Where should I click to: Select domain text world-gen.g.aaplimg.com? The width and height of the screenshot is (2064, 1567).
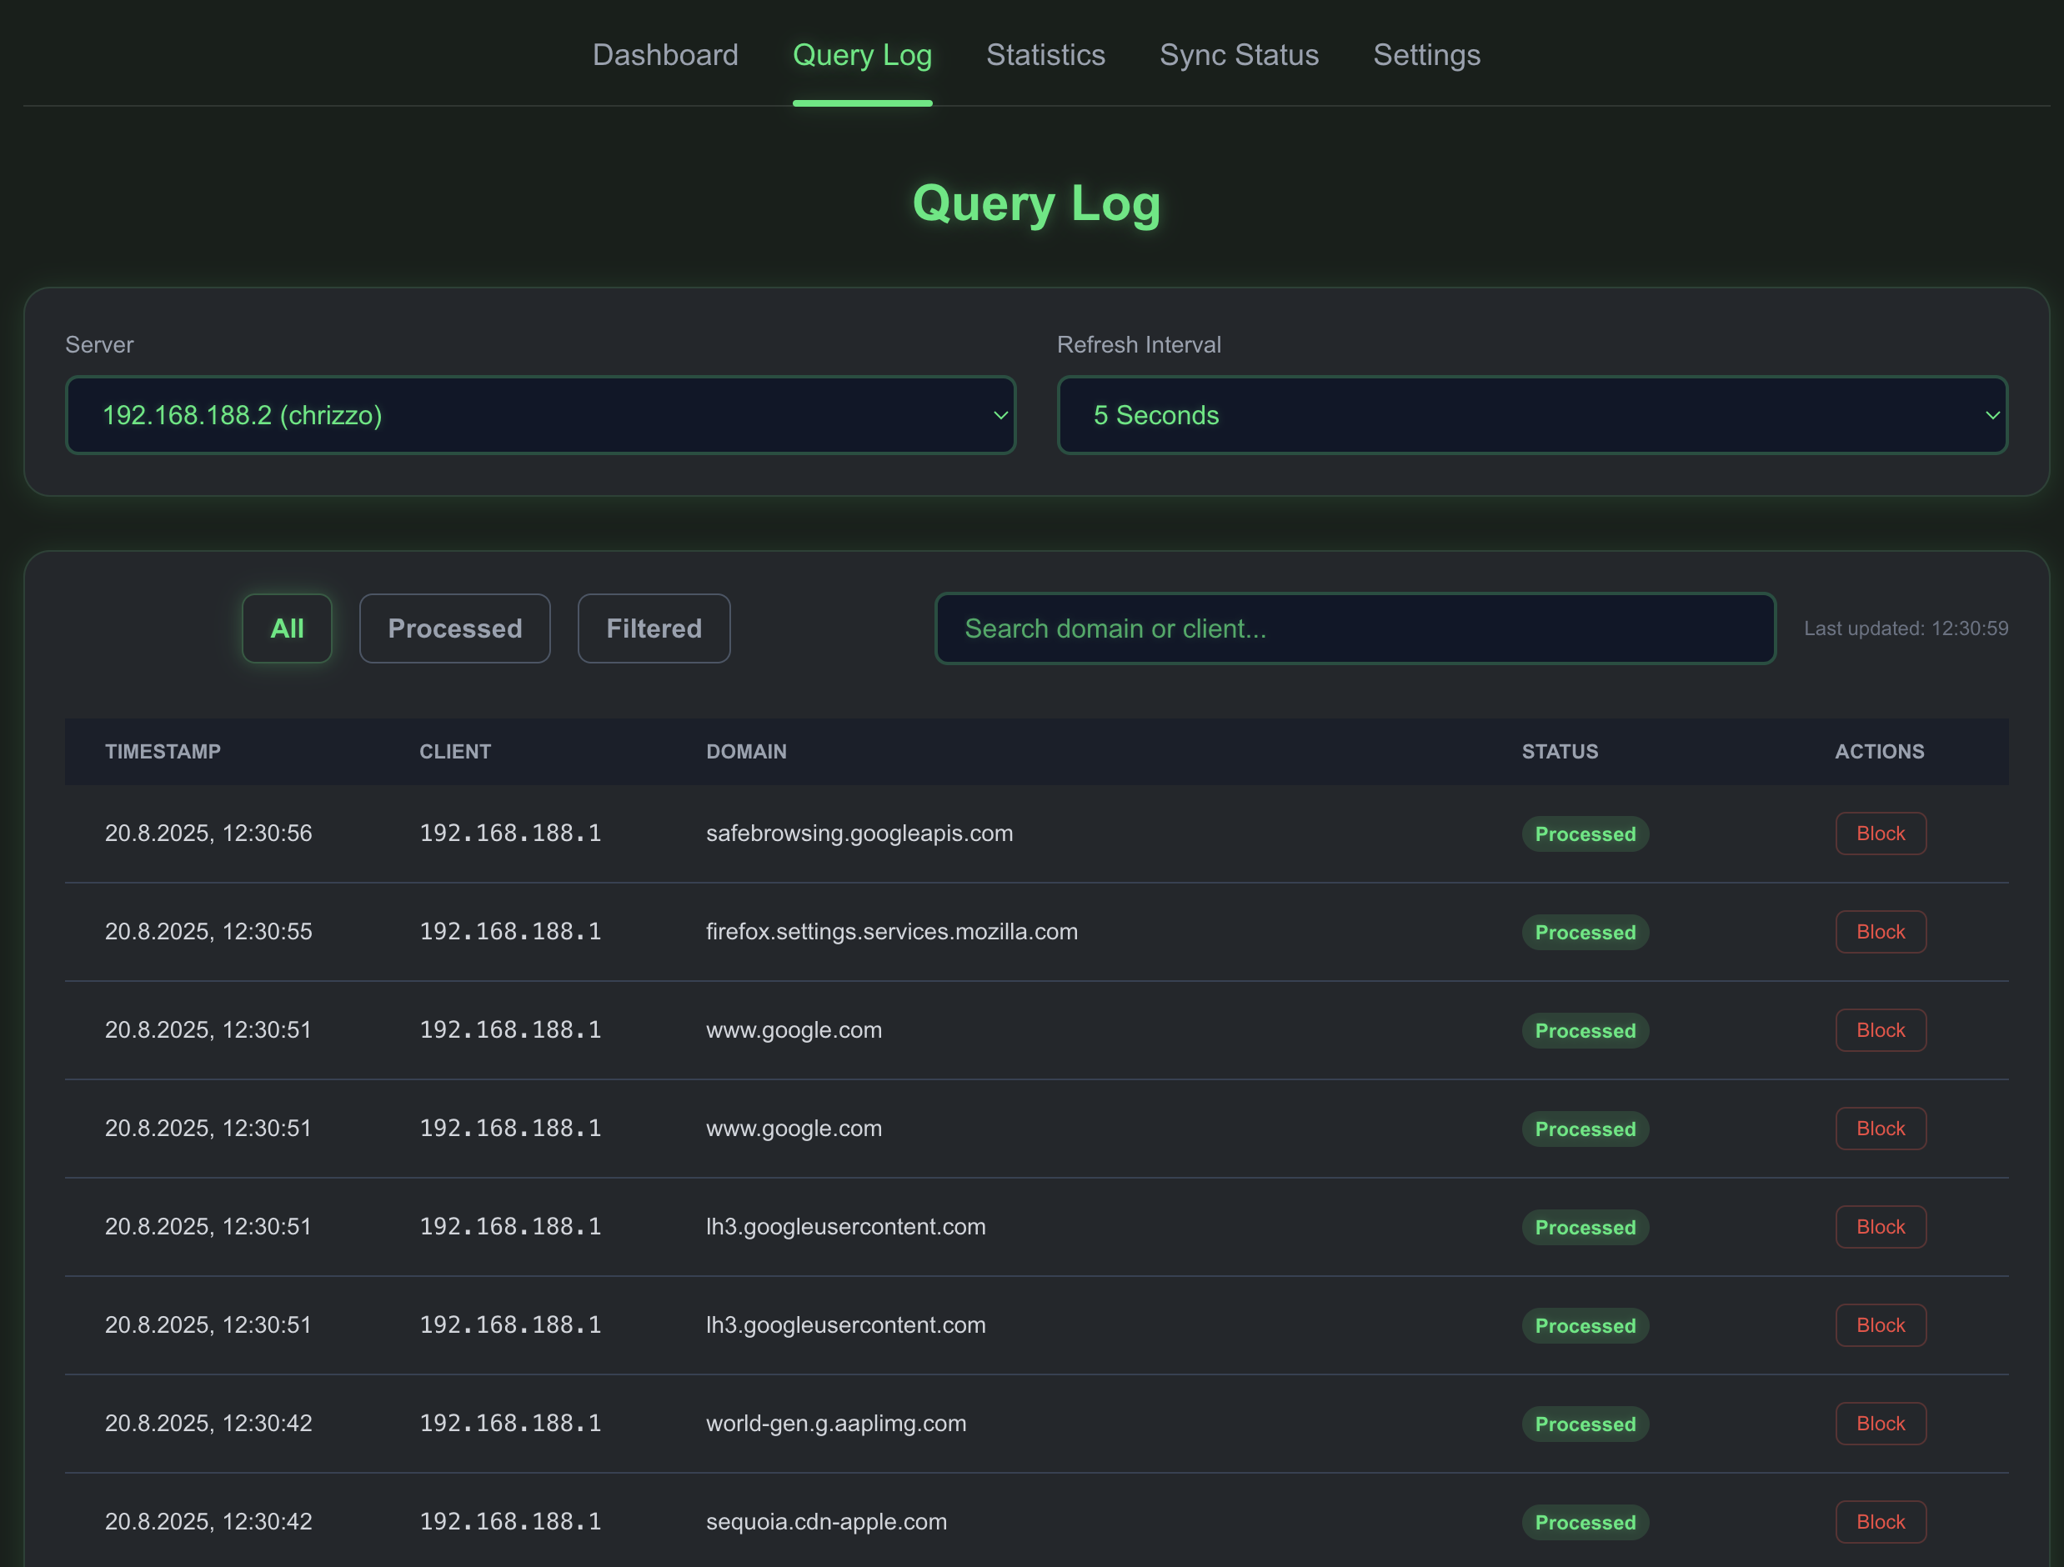click(x=836, y=1424)
